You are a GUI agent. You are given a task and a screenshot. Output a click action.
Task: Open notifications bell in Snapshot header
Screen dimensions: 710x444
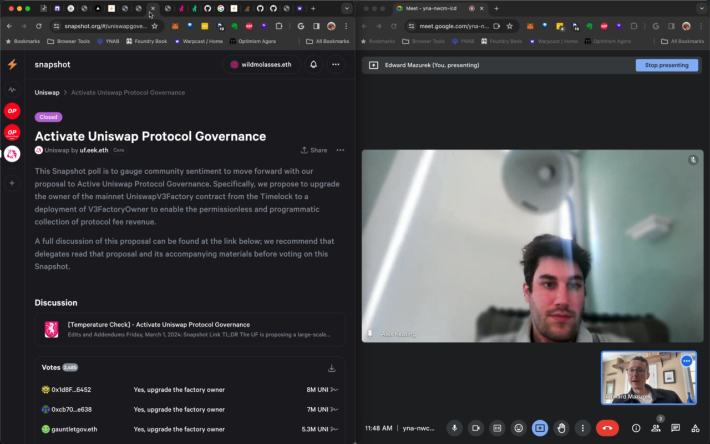pyautogui.click(x=313, y=64)
